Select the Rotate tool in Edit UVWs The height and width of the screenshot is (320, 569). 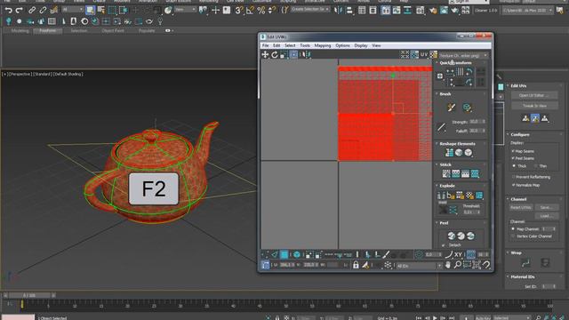[x=275, y=55]
